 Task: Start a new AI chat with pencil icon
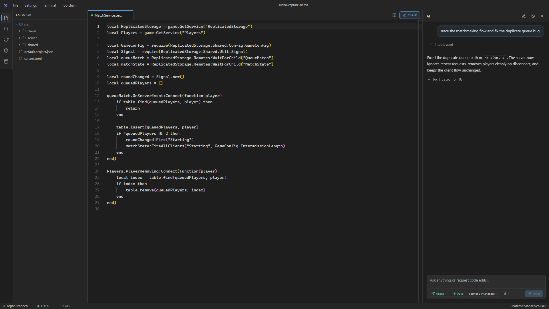(524, 16)
